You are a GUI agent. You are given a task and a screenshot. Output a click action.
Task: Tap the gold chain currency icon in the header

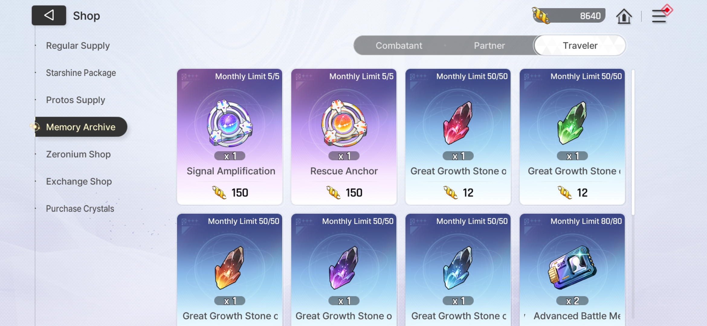pos(541,16)
